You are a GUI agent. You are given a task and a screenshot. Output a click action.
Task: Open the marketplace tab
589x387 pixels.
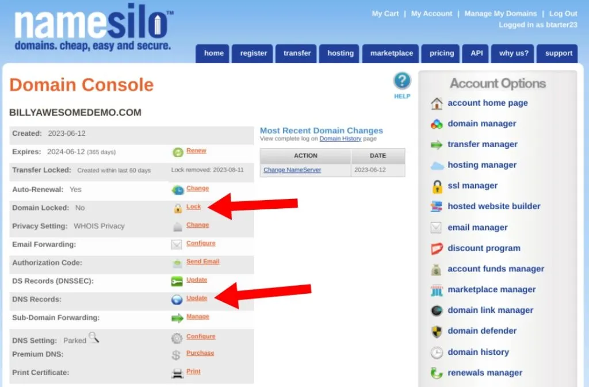390,53
